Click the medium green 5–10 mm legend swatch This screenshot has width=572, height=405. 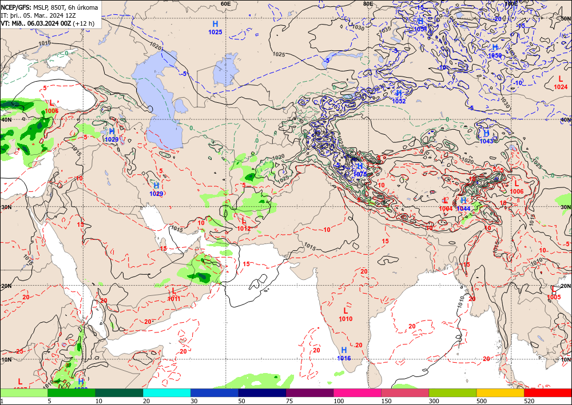click(71, 392)
